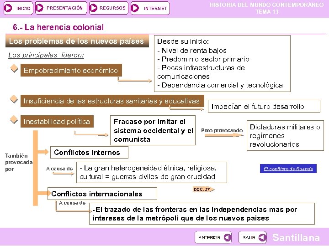Open the El conflicto de Ruanda link

(x=288, y=169)
